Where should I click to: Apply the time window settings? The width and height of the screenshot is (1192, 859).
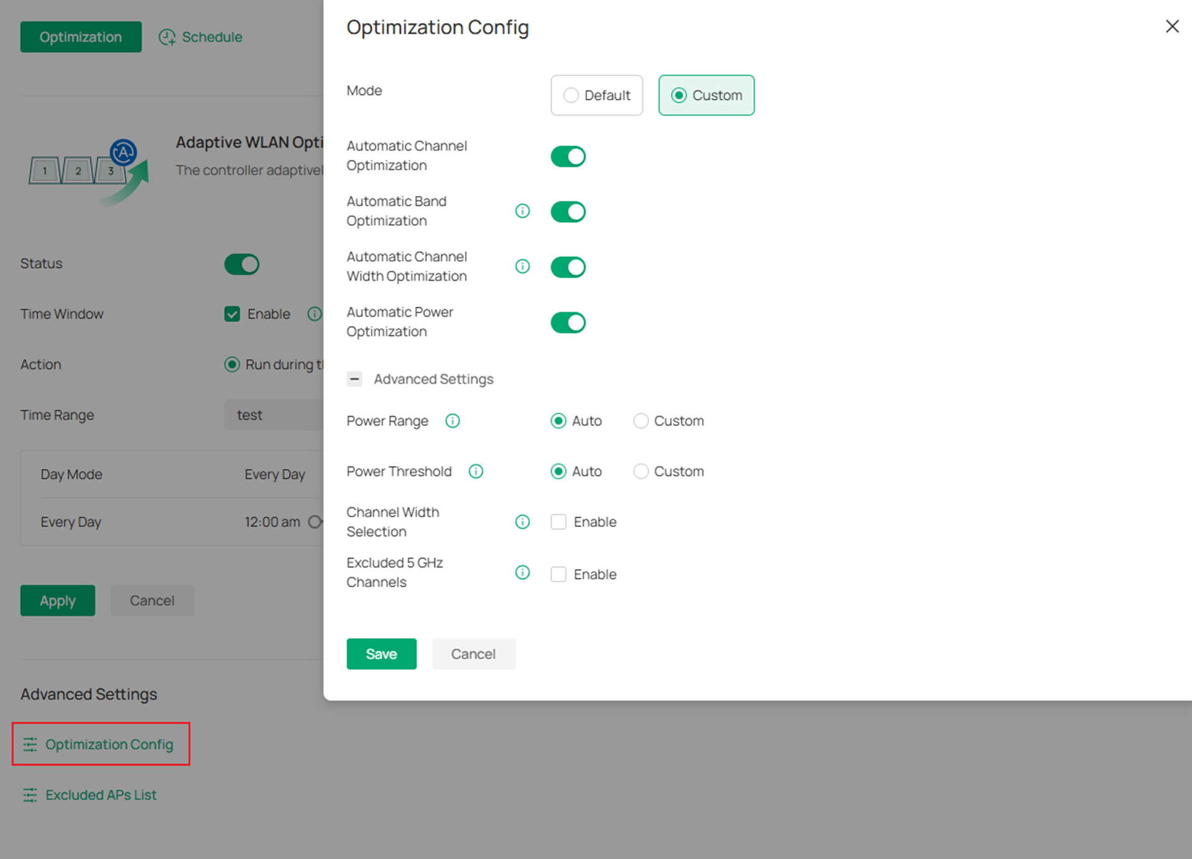57,600
